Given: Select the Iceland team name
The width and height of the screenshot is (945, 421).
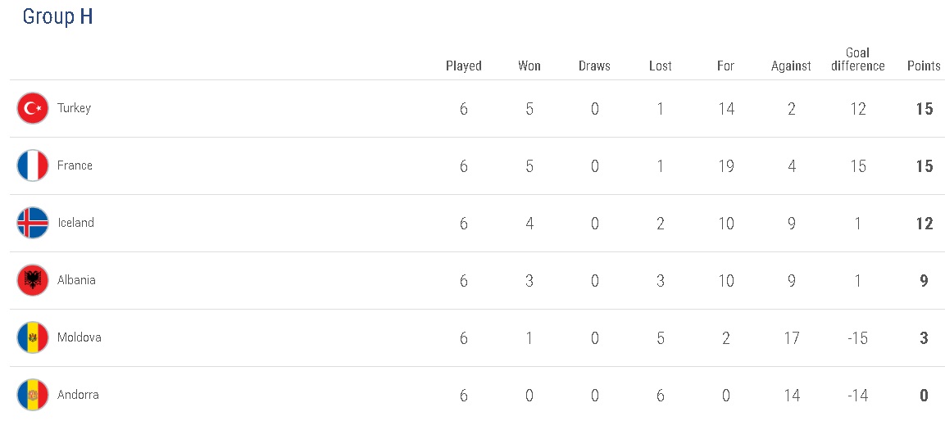Looking at the screenshot, I should coord(75,223).
